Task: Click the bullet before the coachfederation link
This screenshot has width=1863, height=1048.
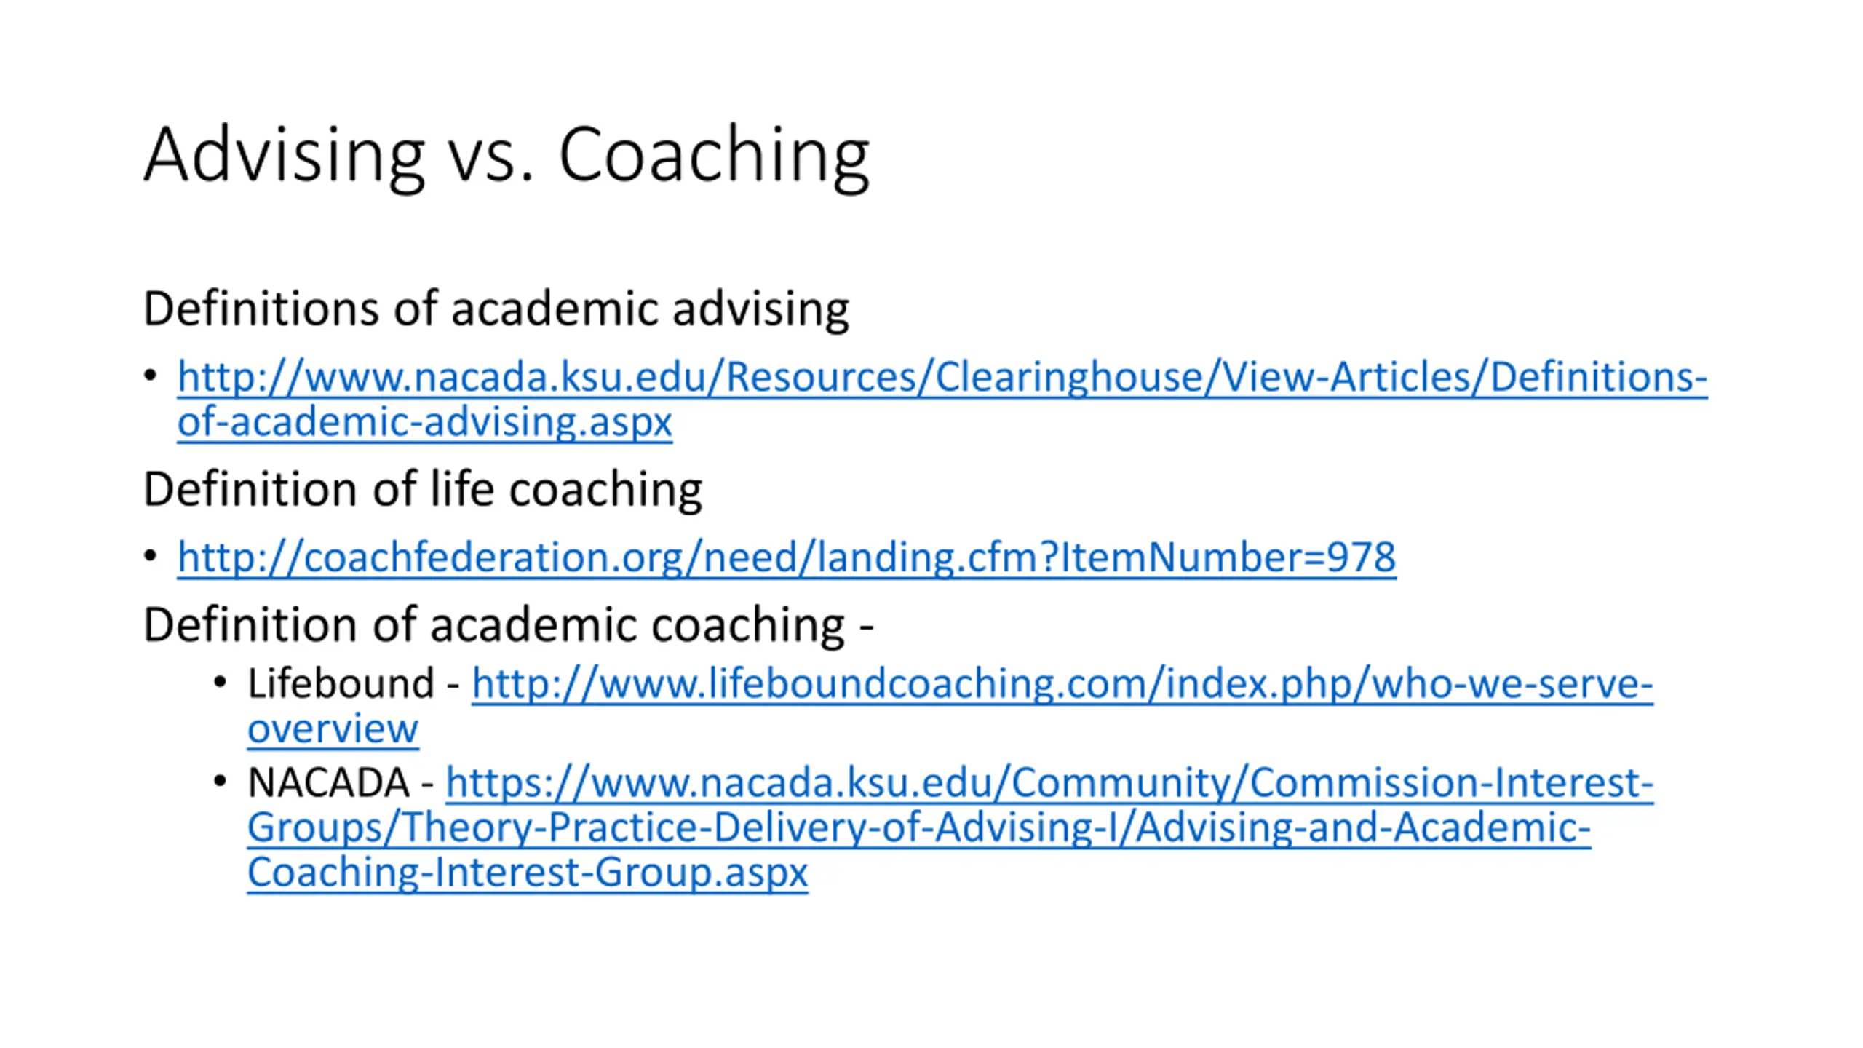Action: coord(151,557)
